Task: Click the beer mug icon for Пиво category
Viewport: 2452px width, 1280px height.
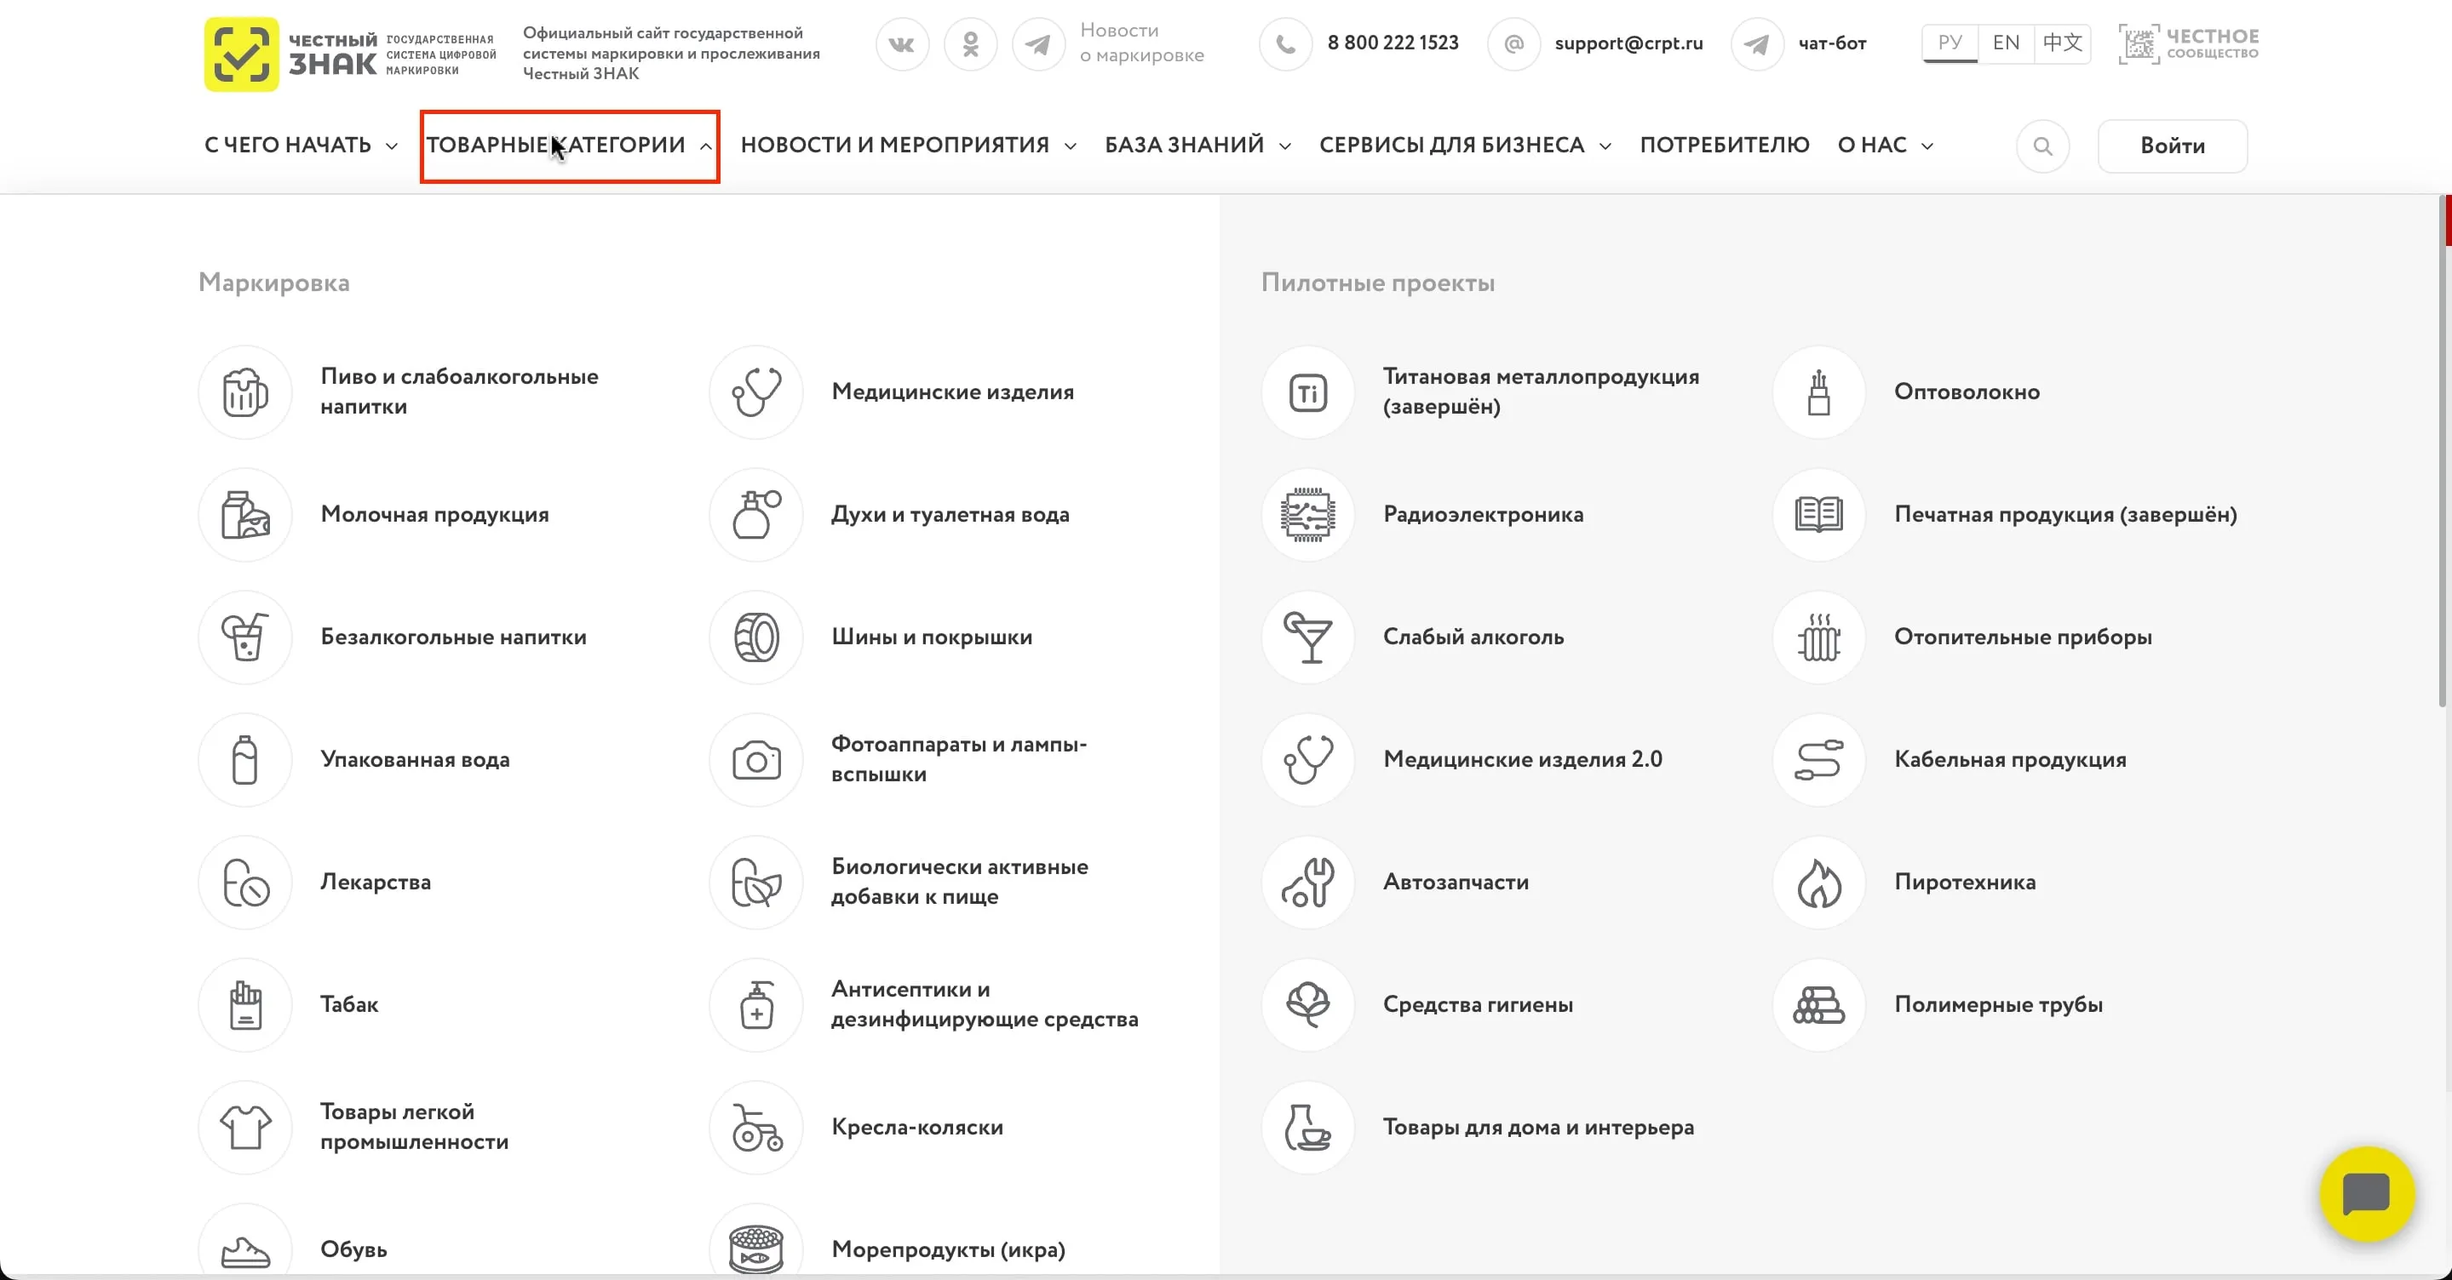Action: 244,391
